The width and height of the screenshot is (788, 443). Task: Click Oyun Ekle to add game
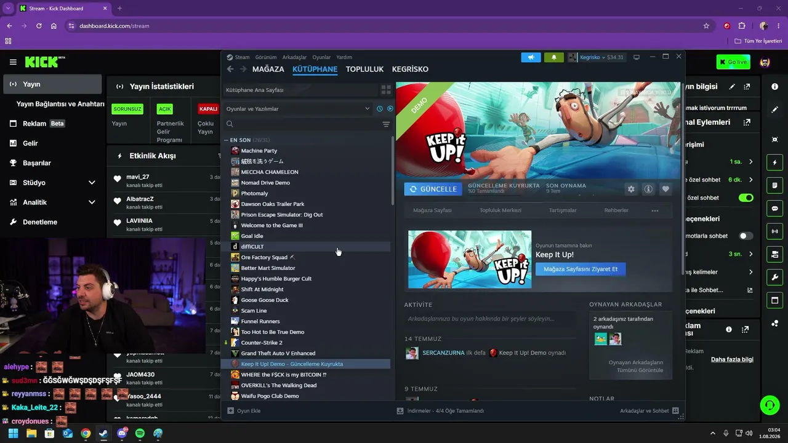pos(244,411)
